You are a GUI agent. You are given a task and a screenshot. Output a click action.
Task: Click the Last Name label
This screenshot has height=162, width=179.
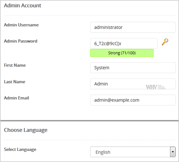15,82
